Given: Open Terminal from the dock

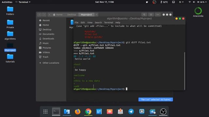Looking at the screenshot, I should [56, 111].
